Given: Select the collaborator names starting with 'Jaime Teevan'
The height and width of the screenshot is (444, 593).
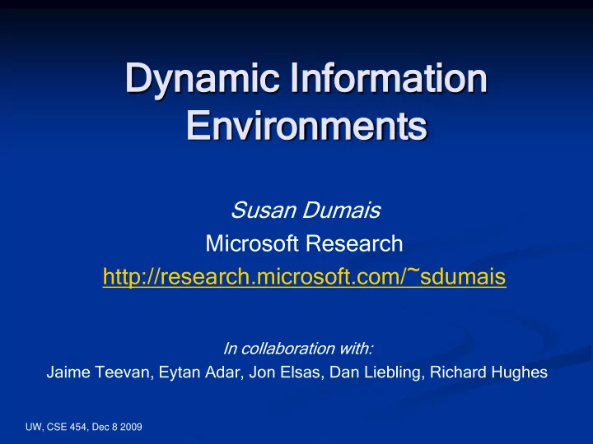Looking at the screenshot, I should tap(296, 372).
